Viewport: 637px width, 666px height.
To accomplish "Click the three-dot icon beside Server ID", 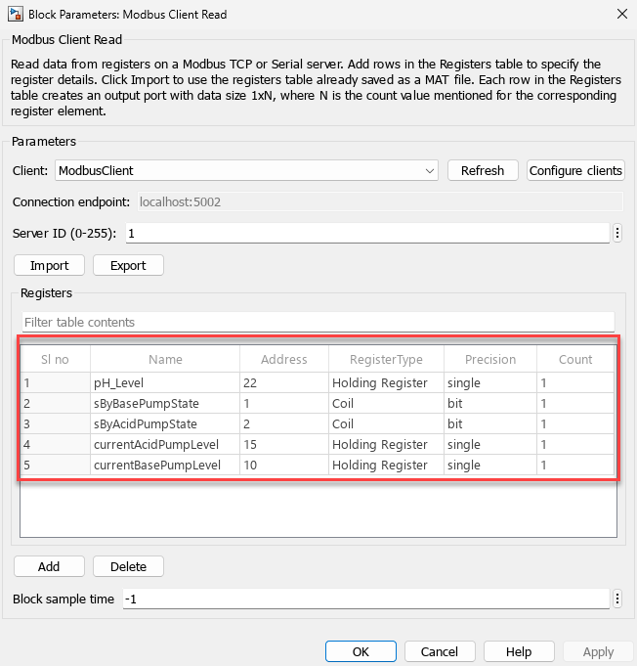I will pyautogui.click(x=617, y=233).
